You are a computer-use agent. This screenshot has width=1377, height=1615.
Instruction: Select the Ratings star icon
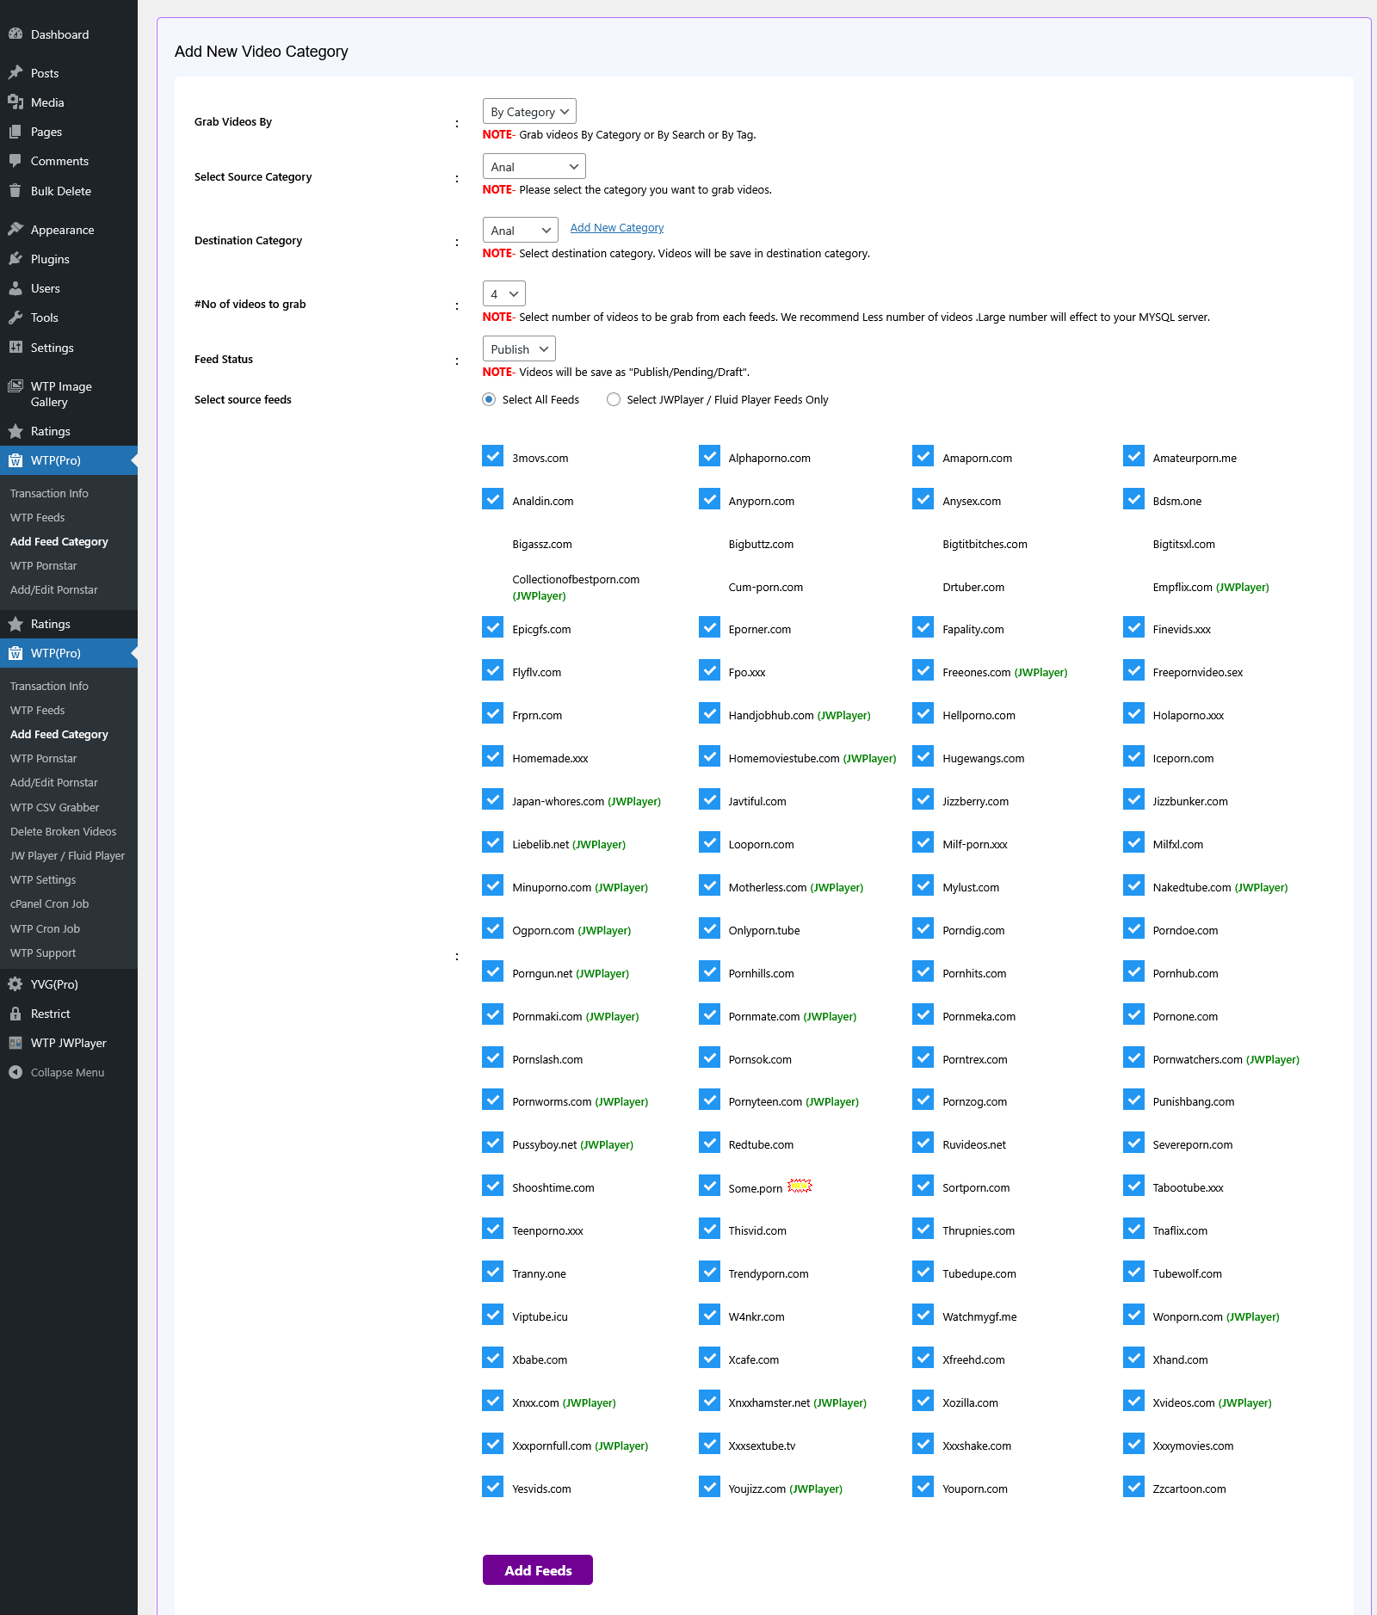[15, 431]
